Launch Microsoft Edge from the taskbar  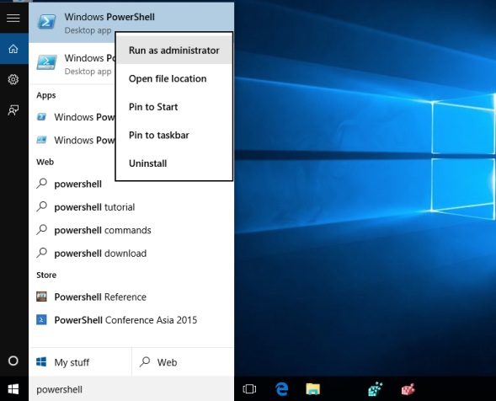click(281, 389)
